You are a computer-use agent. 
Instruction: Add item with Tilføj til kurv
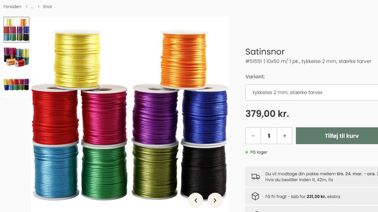(x=337, y=136)
